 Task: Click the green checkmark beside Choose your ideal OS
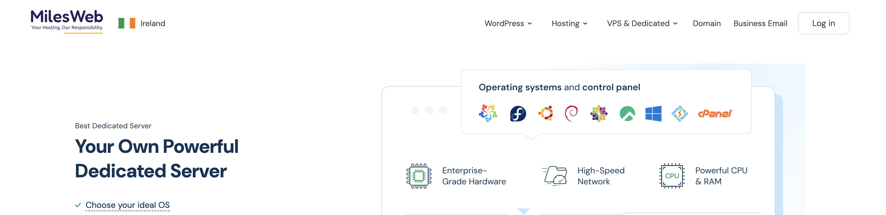78,205
